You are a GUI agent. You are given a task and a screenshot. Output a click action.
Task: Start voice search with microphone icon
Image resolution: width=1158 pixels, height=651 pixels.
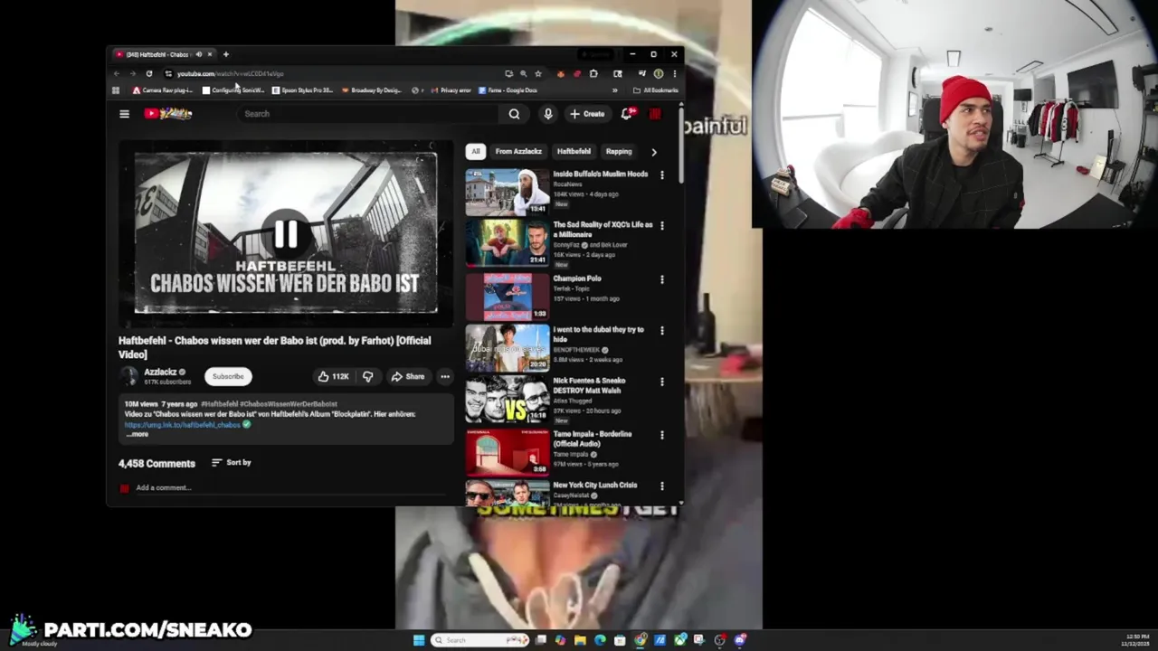click(x=547, y=114)
